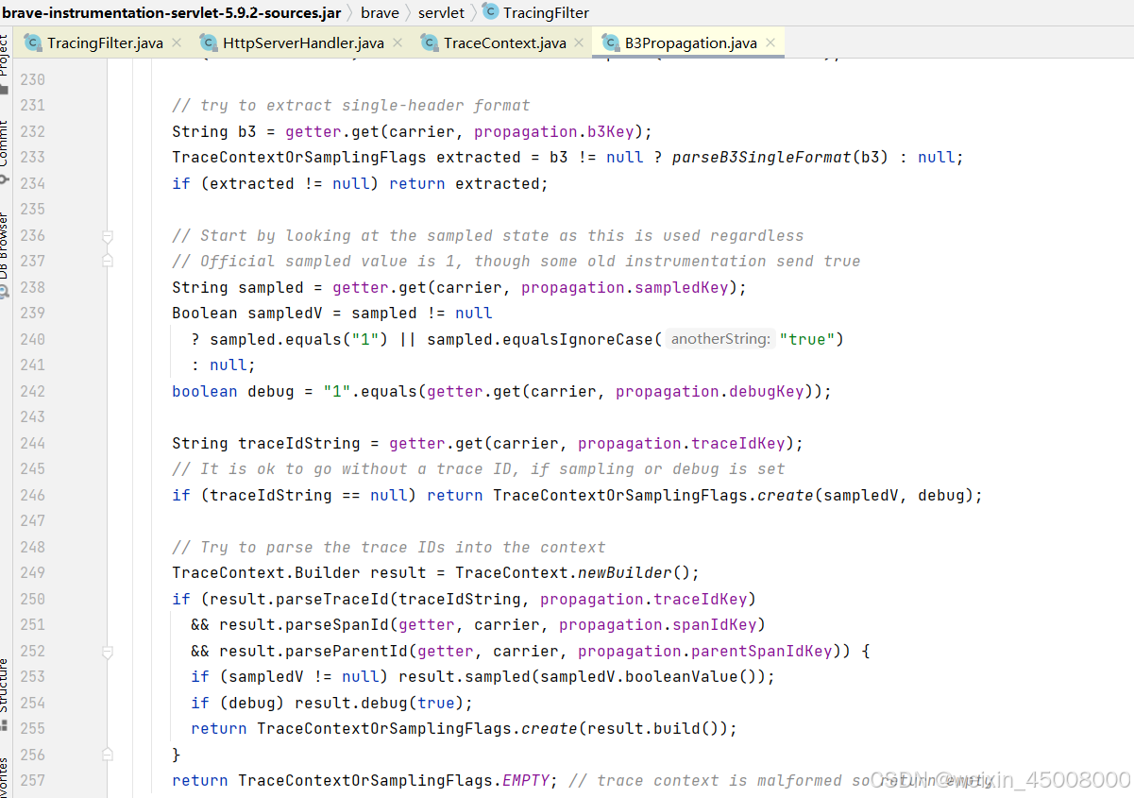The height and width of the screenshot is (798, 1134).
Task: Click 'parseB3SingleFormat' method call
Action: (x=761, y=157)
